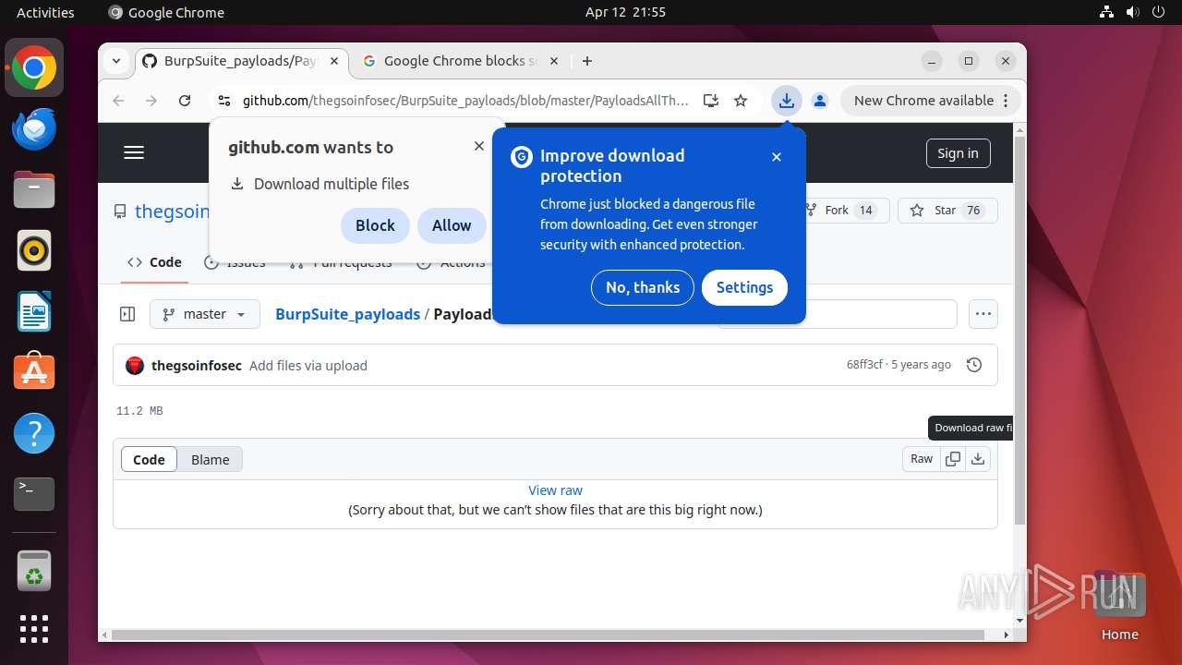Open the GitHub hamburger navigation menu
The image size is (1182, 665).
pyautogui.click(x=134, y=153)
